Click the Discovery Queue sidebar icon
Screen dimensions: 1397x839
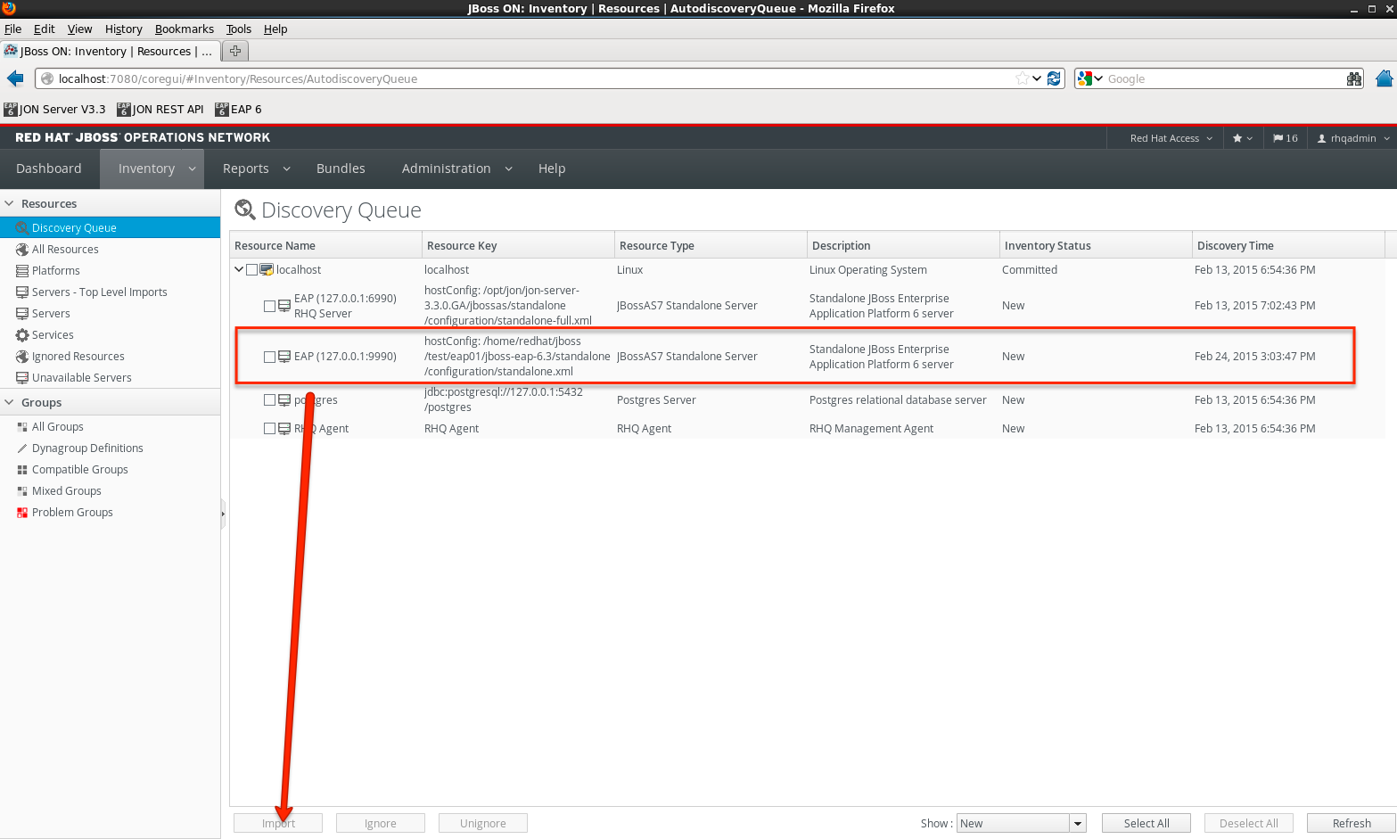click(22, 228)
